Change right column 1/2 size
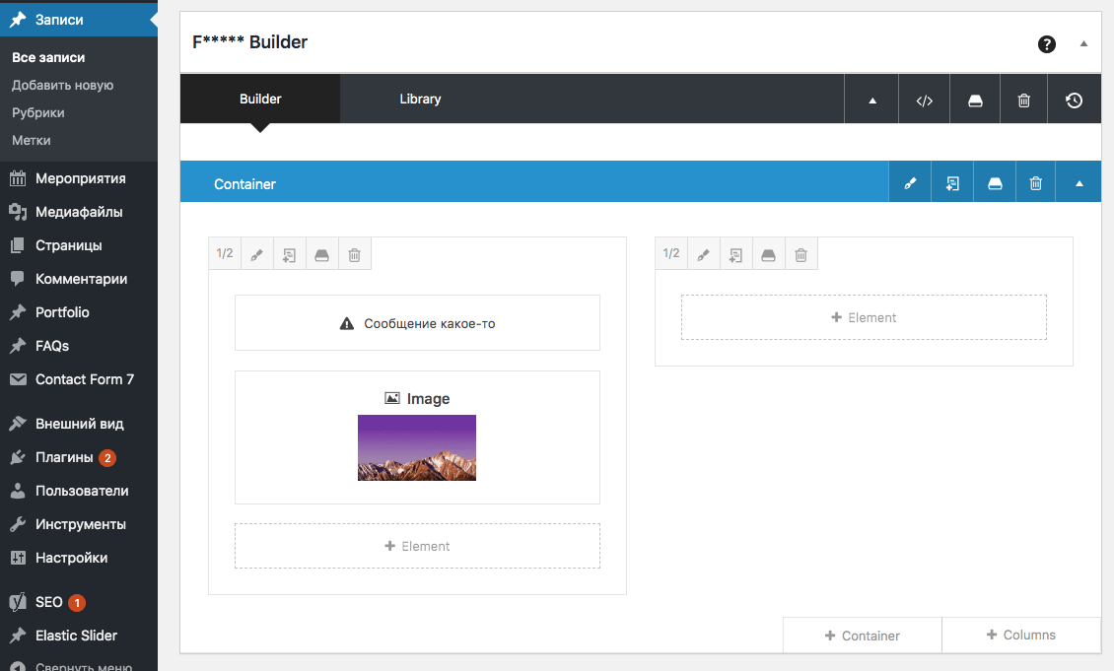Image resolution: width=1114 pixels, height=671 pixels. coord(670,253)
